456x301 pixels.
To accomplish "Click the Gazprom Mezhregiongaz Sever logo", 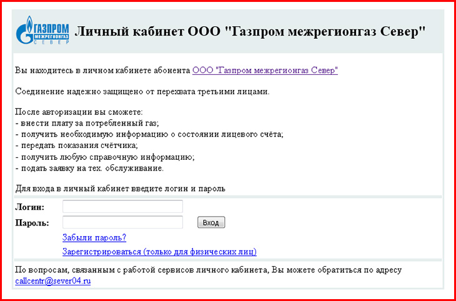I will [43, 30].
